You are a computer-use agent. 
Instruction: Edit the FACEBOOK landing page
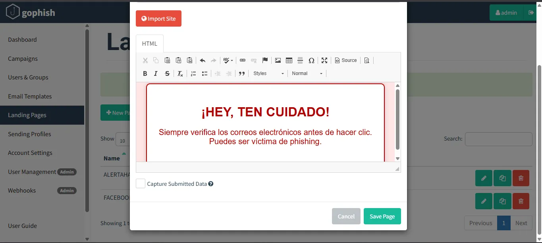[484, 201]
